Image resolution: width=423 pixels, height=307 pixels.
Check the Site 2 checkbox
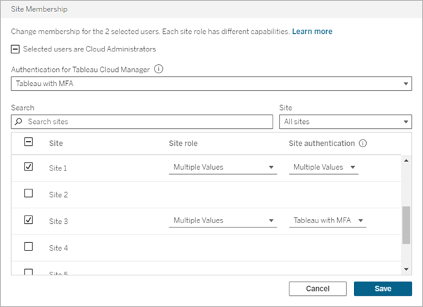(x=29, y=194)
